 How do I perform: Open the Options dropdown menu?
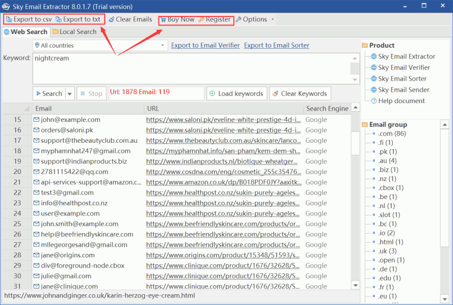[x=255, y=19]
